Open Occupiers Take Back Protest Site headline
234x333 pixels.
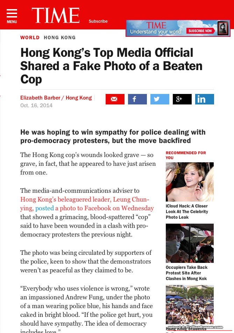186,273
